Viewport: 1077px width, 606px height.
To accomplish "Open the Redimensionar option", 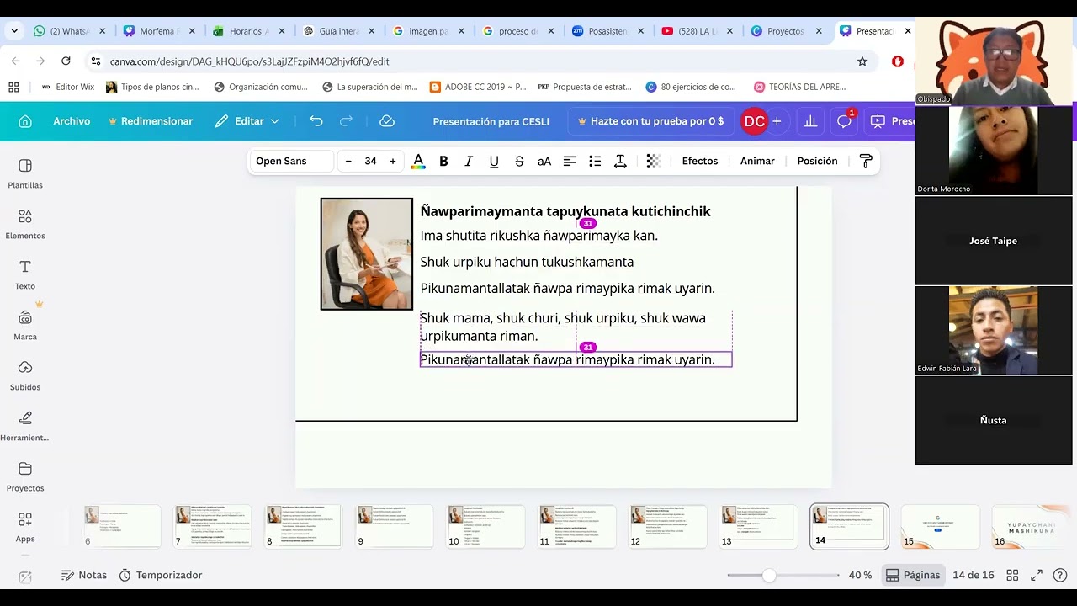I will 151,121.
